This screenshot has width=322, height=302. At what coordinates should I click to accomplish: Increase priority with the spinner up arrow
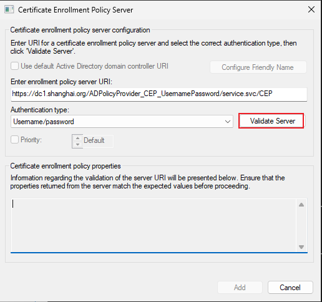(x=77, y=138)
